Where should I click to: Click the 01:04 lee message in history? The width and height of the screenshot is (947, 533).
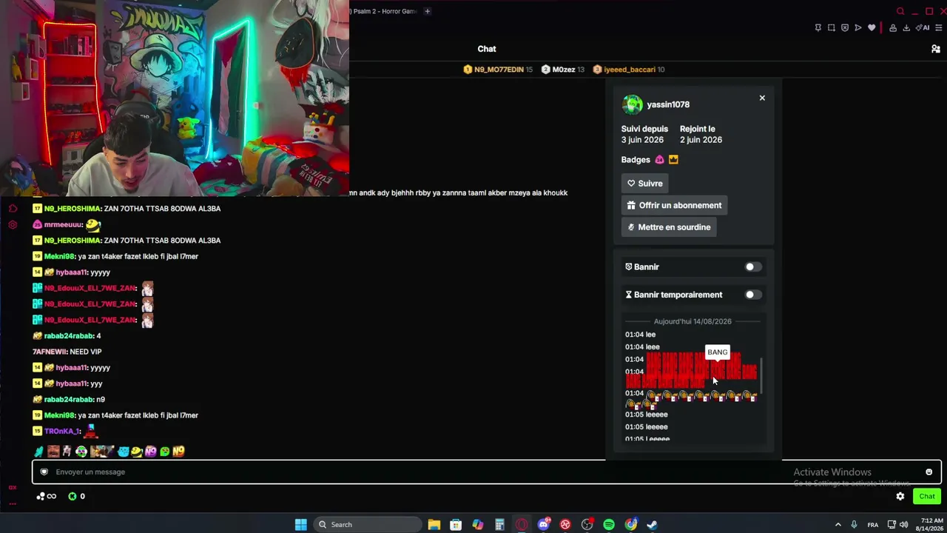coord(641,335)
